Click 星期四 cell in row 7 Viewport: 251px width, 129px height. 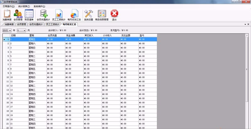pos(37,65)
